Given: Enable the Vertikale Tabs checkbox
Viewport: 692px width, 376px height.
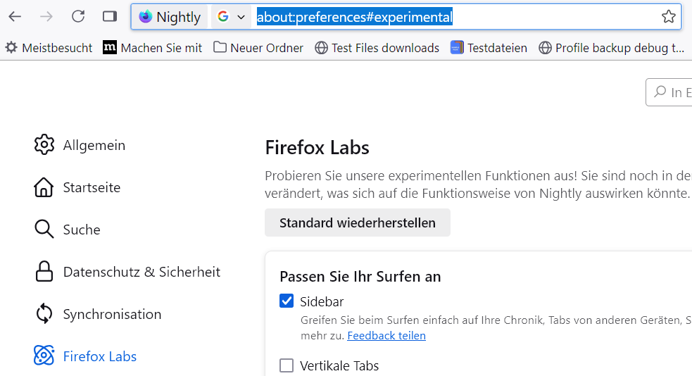Looking at the screenshot, I should coord(287,365).
